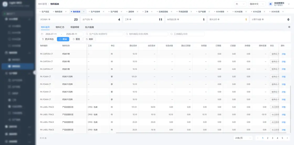The image size is (294, 145).
Task: Open the 大 font size dropdown
Action: tap(240, 4)
